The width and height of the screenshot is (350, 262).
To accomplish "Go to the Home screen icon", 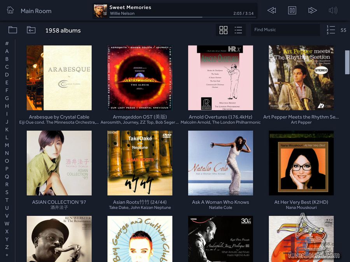I will [x=10, y=10].
